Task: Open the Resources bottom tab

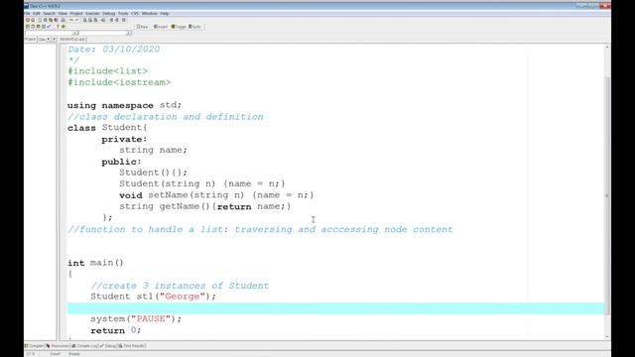Action: coord(58,346)
